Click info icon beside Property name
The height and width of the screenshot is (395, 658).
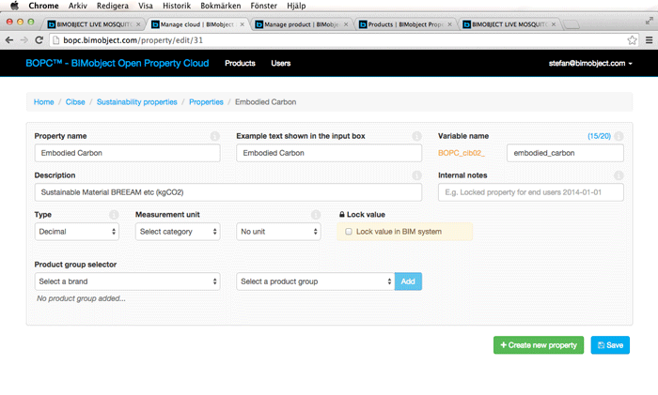tap(214, 136)
